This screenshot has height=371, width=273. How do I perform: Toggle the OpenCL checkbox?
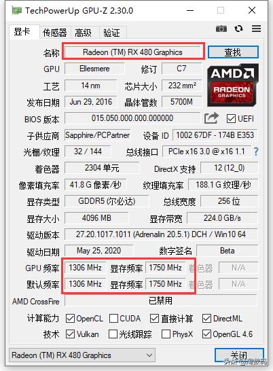70,319
